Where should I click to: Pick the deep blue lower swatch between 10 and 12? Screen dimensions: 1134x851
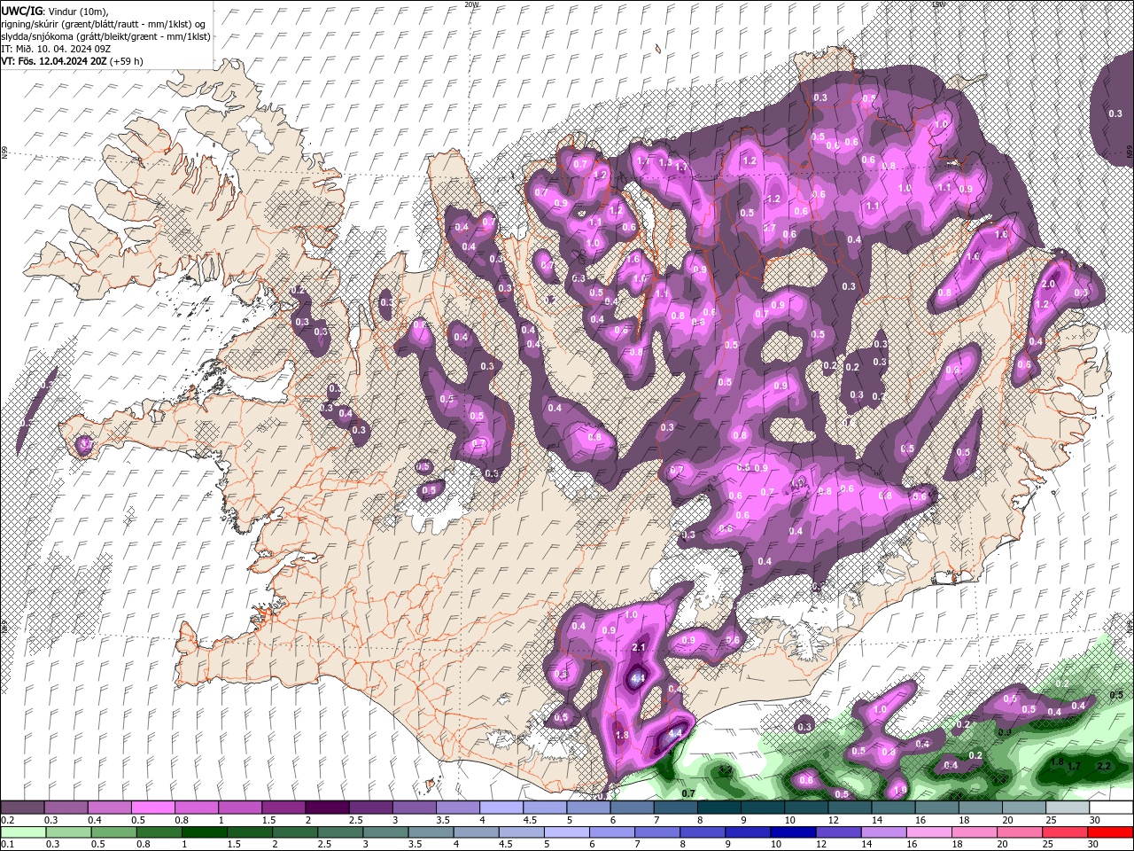[793, 832]
